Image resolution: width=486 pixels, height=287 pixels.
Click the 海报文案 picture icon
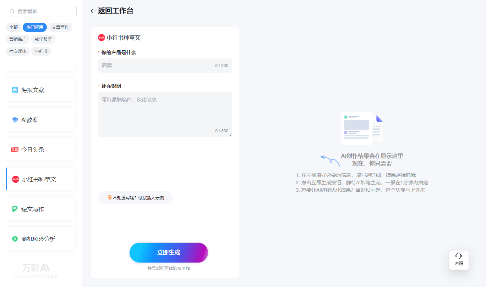[x=15, y=90]
